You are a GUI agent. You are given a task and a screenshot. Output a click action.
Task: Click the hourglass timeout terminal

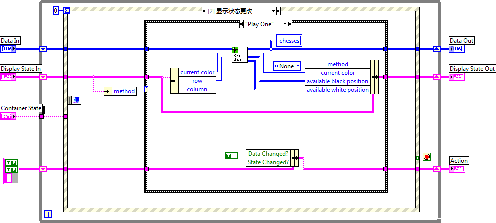67,10
